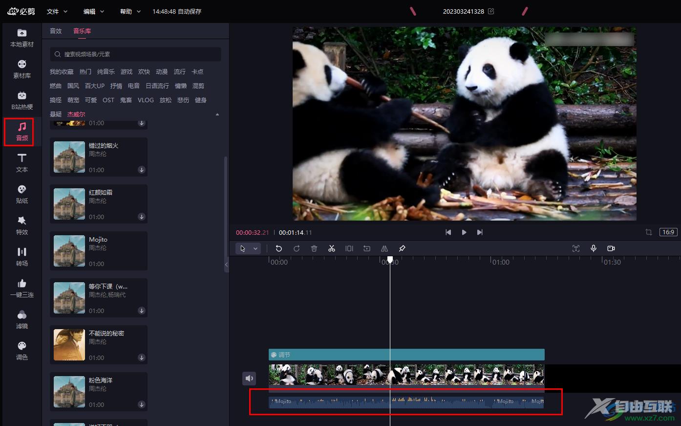Viewport: 681px width, 426px height.
Task: Open the 帮助 menu
Action: 130,11
